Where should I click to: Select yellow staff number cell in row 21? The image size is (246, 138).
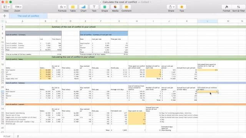click(x=153, y=74)
